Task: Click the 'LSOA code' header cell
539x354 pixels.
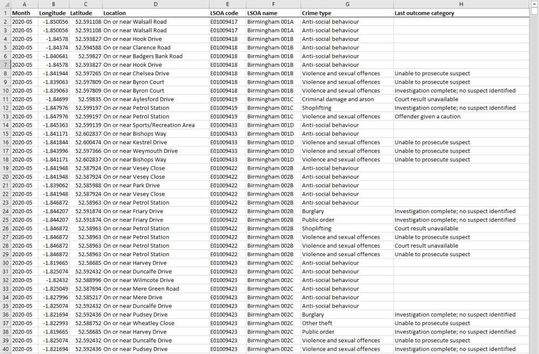Action: [224, 13]
